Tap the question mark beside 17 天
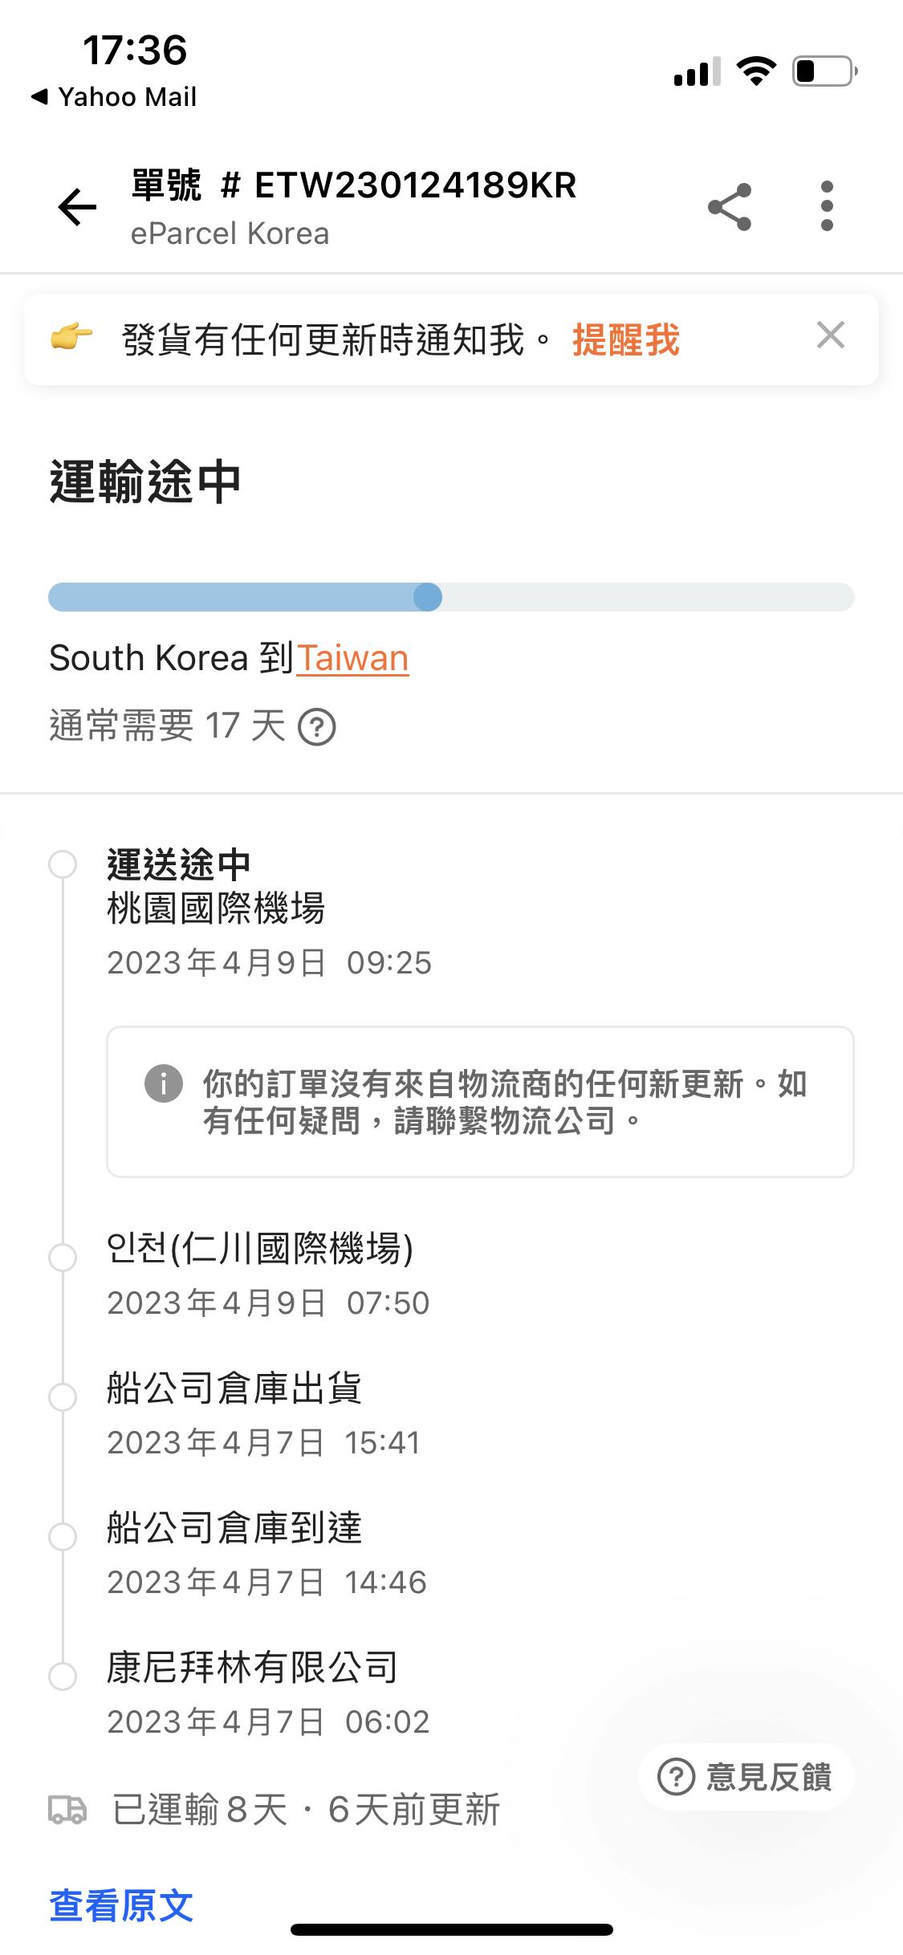Viewport: 903px width, 1955px height. (317, 728)
